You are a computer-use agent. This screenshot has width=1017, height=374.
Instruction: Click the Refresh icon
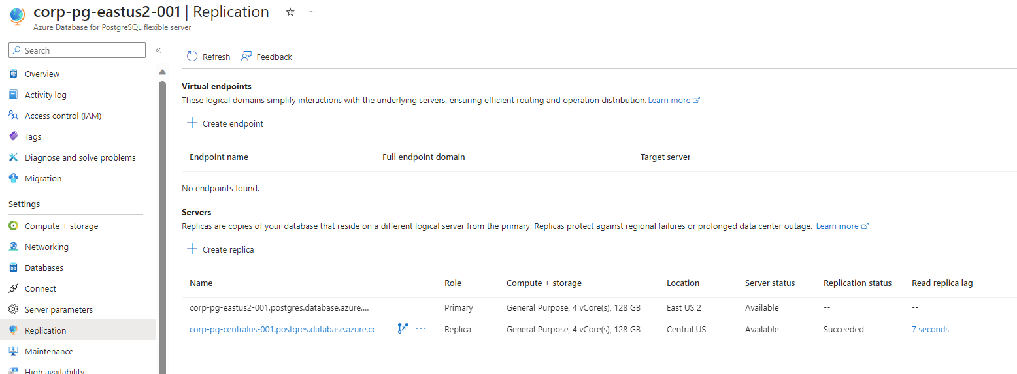tap(192, 57)
